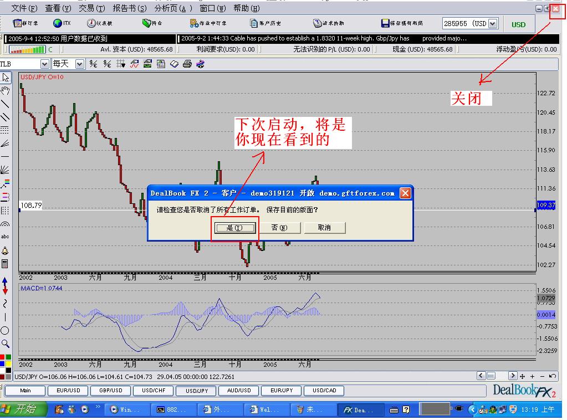Open the 查看(V) menu
Viewport: 567px width, 420px height.
[x=58, y=8]
